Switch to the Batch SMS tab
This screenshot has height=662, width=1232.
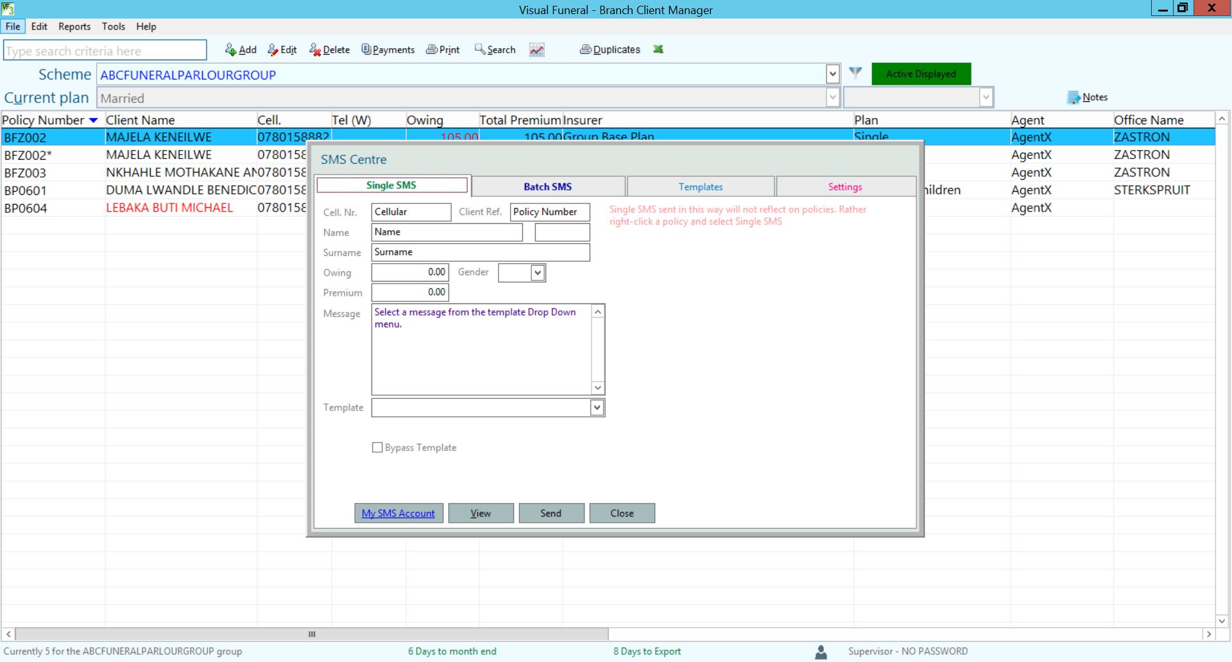click(547, 187)
